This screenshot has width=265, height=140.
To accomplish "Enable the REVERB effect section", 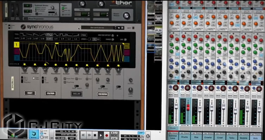I will pyautogui.click(x=102, y=94).
